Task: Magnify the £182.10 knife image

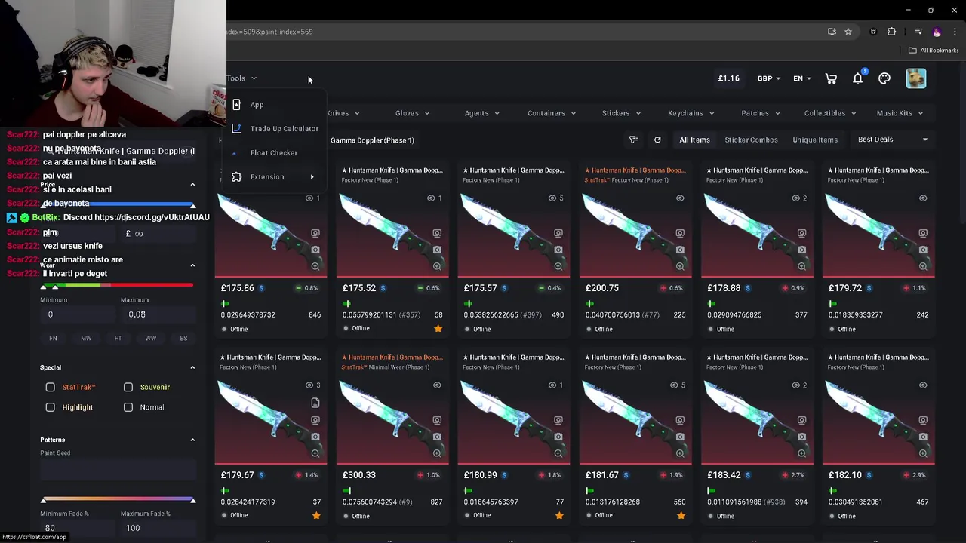Action: point(923,453)
